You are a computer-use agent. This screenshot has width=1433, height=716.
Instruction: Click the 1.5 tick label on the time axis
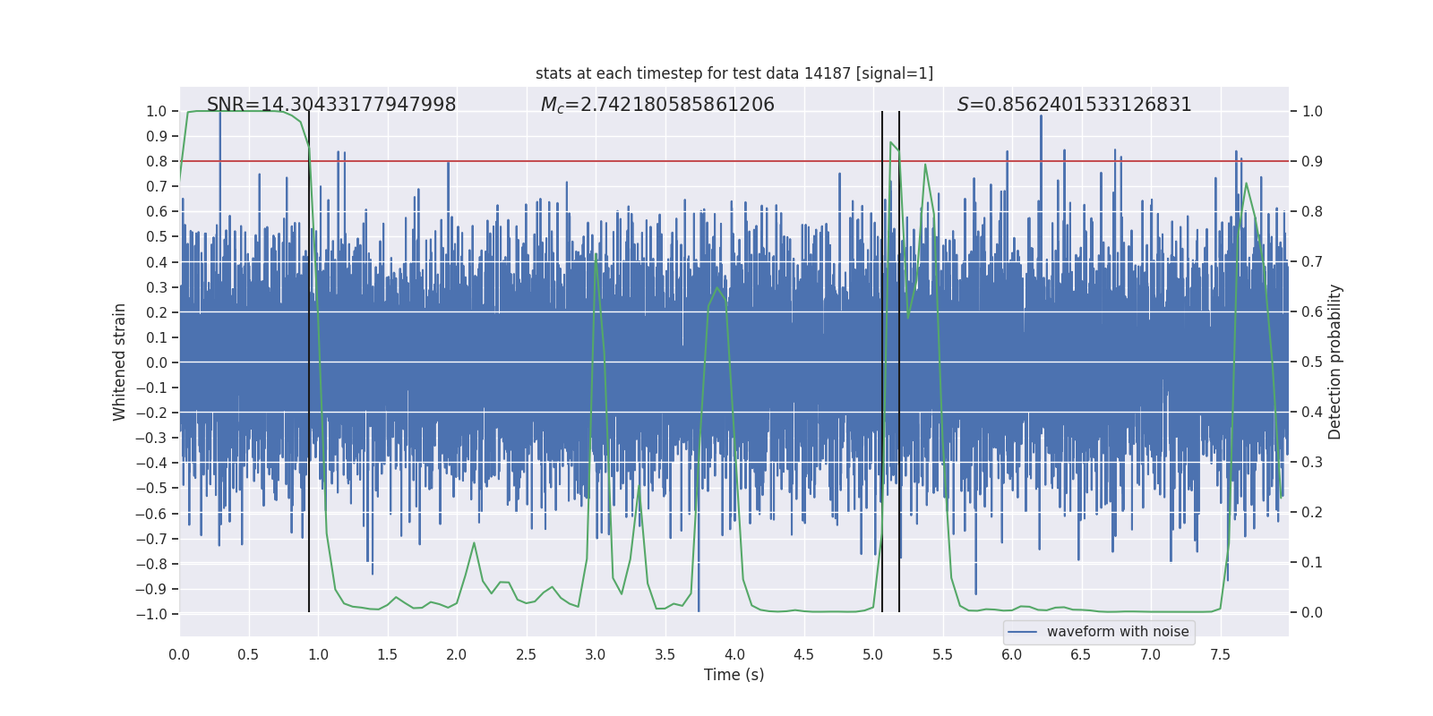[387, 654]
